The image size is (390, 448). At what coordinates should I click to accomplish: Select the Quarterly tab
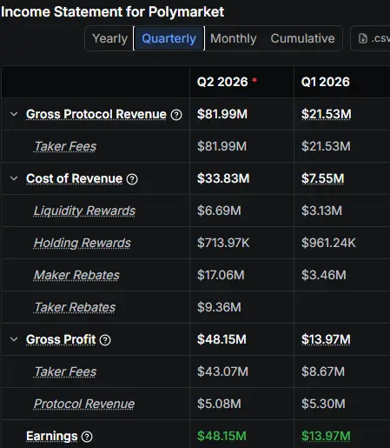click(x=169, y=38)
